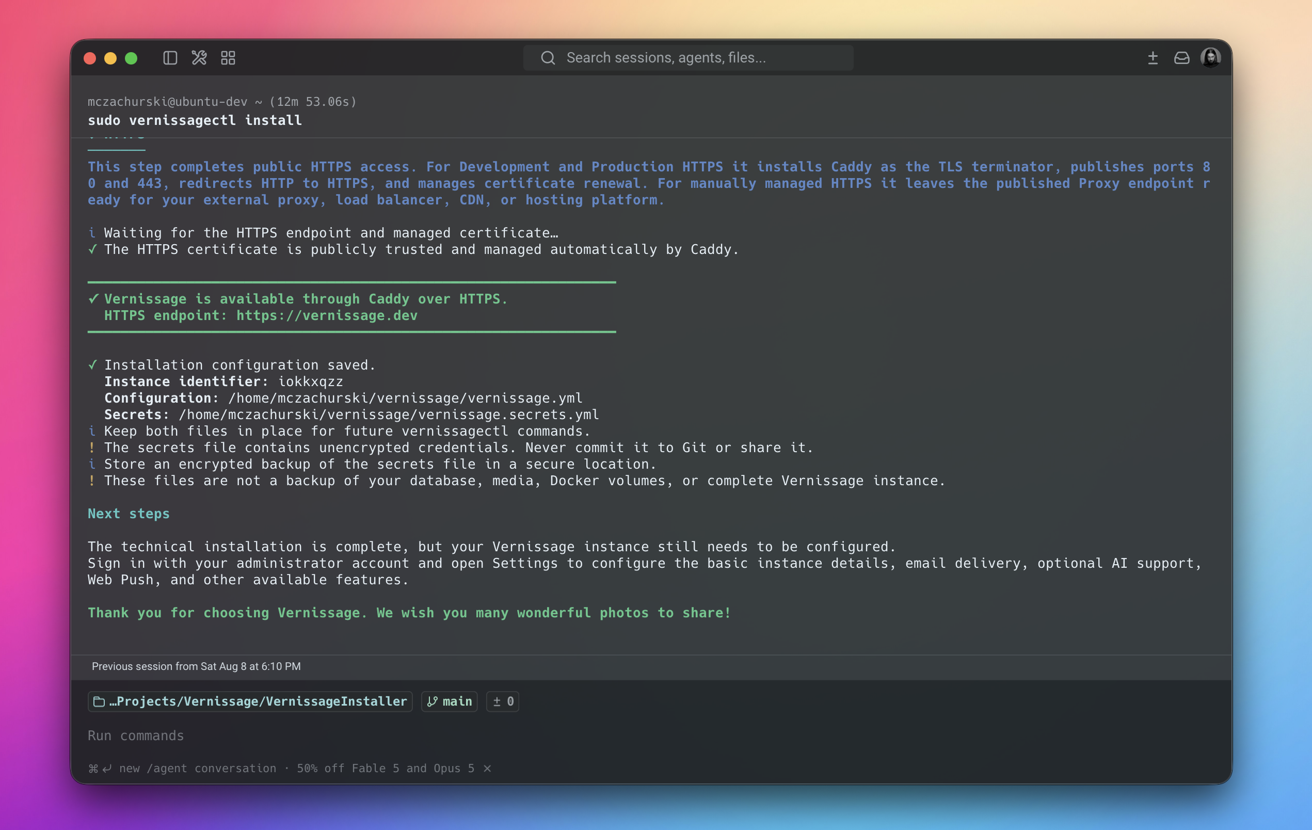Open the ± 0 changes indicator

(x=503, y=701)
